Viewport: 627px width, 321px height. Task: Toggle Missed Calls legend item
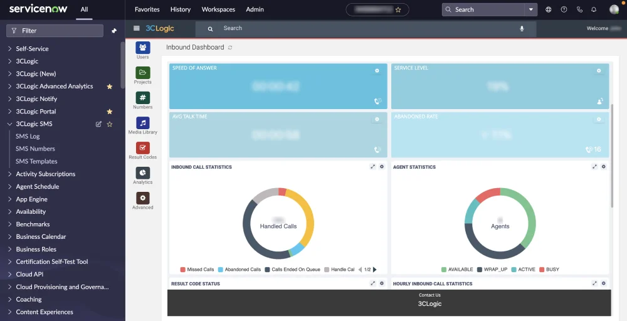click(x=197, y=270)
